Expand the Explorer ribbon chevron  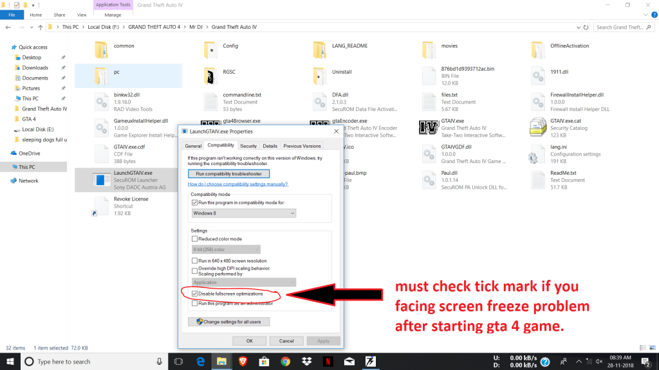tap(645, 15)
